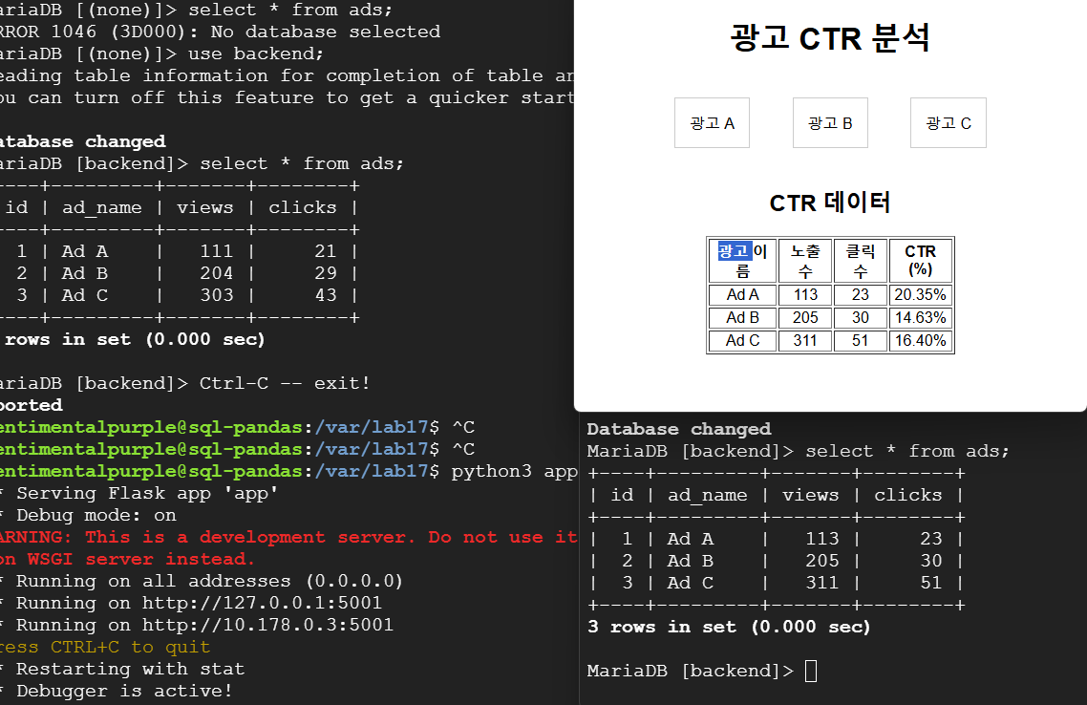Image resolution: width=1087 pixels, height=705 pixels.
Task: Click ad_name column header in right terminal
Action: 707,496
